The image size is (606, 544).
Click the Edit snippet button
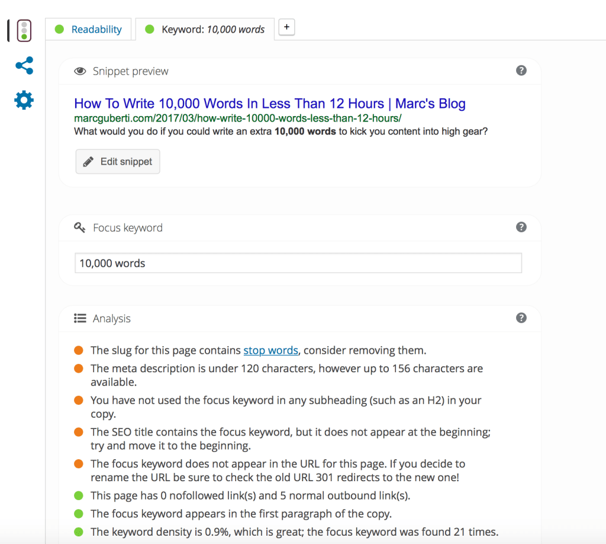coord(117,161)
